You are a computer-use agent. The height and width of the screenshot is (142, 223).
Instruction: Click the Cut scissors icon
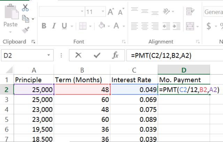(25, 8)
